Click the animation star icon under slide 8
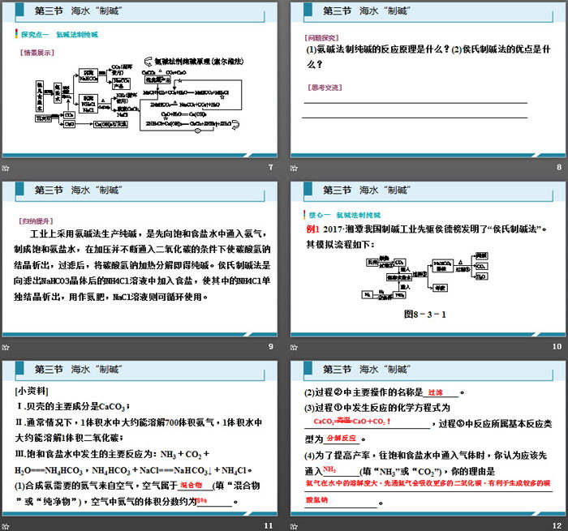The image size is (568, 531). tap(294, 168)
